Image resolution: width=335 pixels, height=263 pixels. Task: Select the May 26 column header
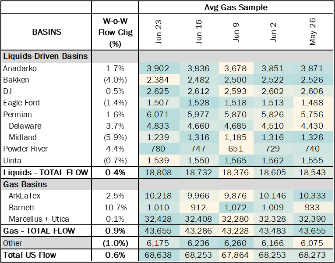tap(313, 32)
